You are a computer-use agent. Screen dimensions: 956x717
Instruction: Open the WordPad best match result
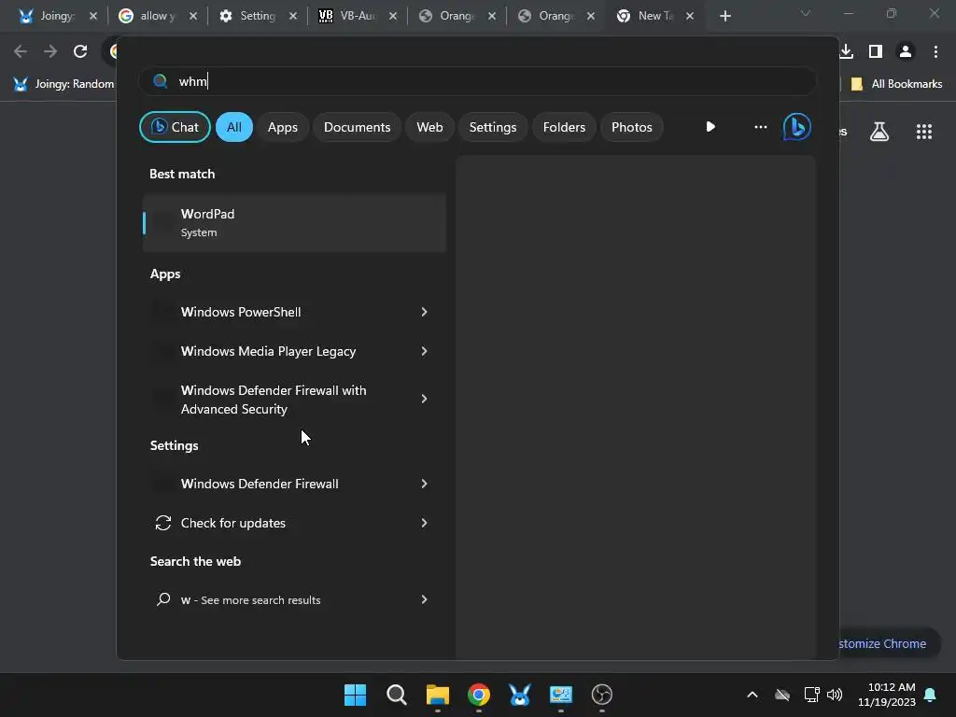click(x=294, y=222)
